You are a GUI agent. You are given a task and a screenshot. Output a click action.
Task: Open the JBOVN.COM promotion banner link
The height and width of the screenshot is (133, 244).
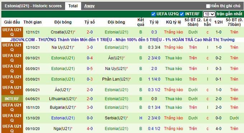pos(122,40)
